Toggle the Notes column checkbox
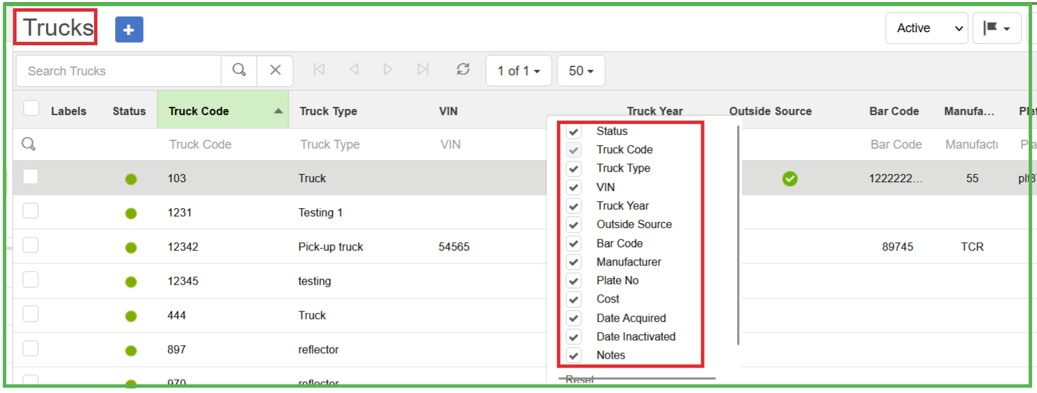Image resolution: width=1037 pixels, height=393 pixels. (574, 355)
